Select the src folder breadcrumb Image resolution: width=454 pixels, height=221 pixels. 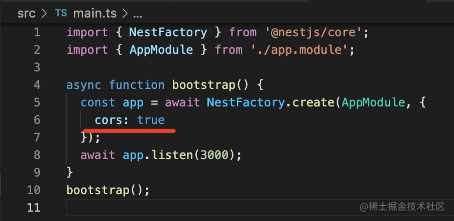(x=26, y=13)
